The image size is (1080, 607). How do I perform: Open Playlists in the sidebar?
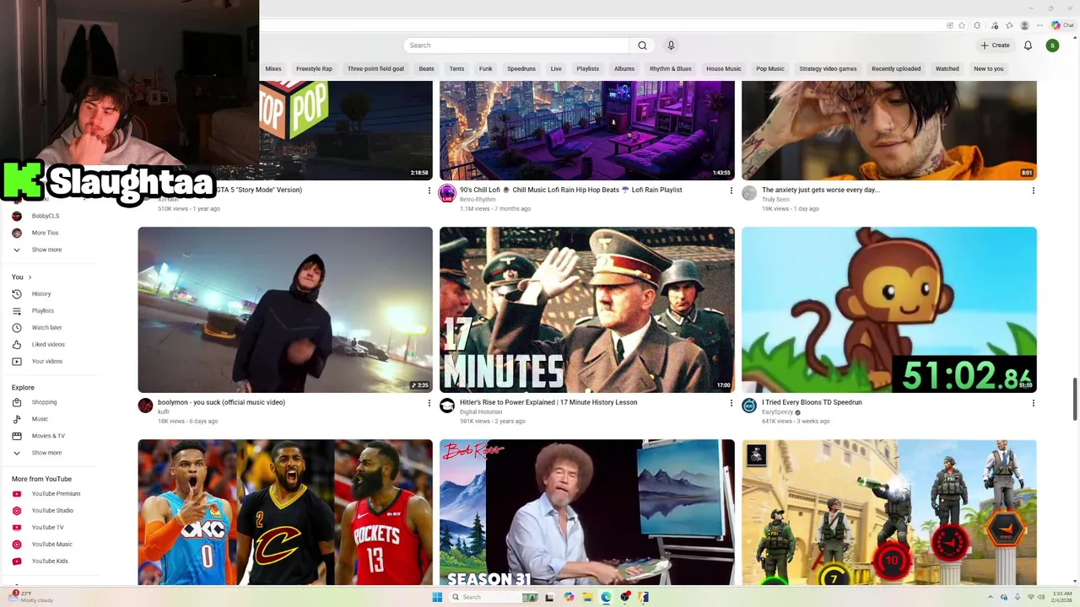tap(42, 310)
